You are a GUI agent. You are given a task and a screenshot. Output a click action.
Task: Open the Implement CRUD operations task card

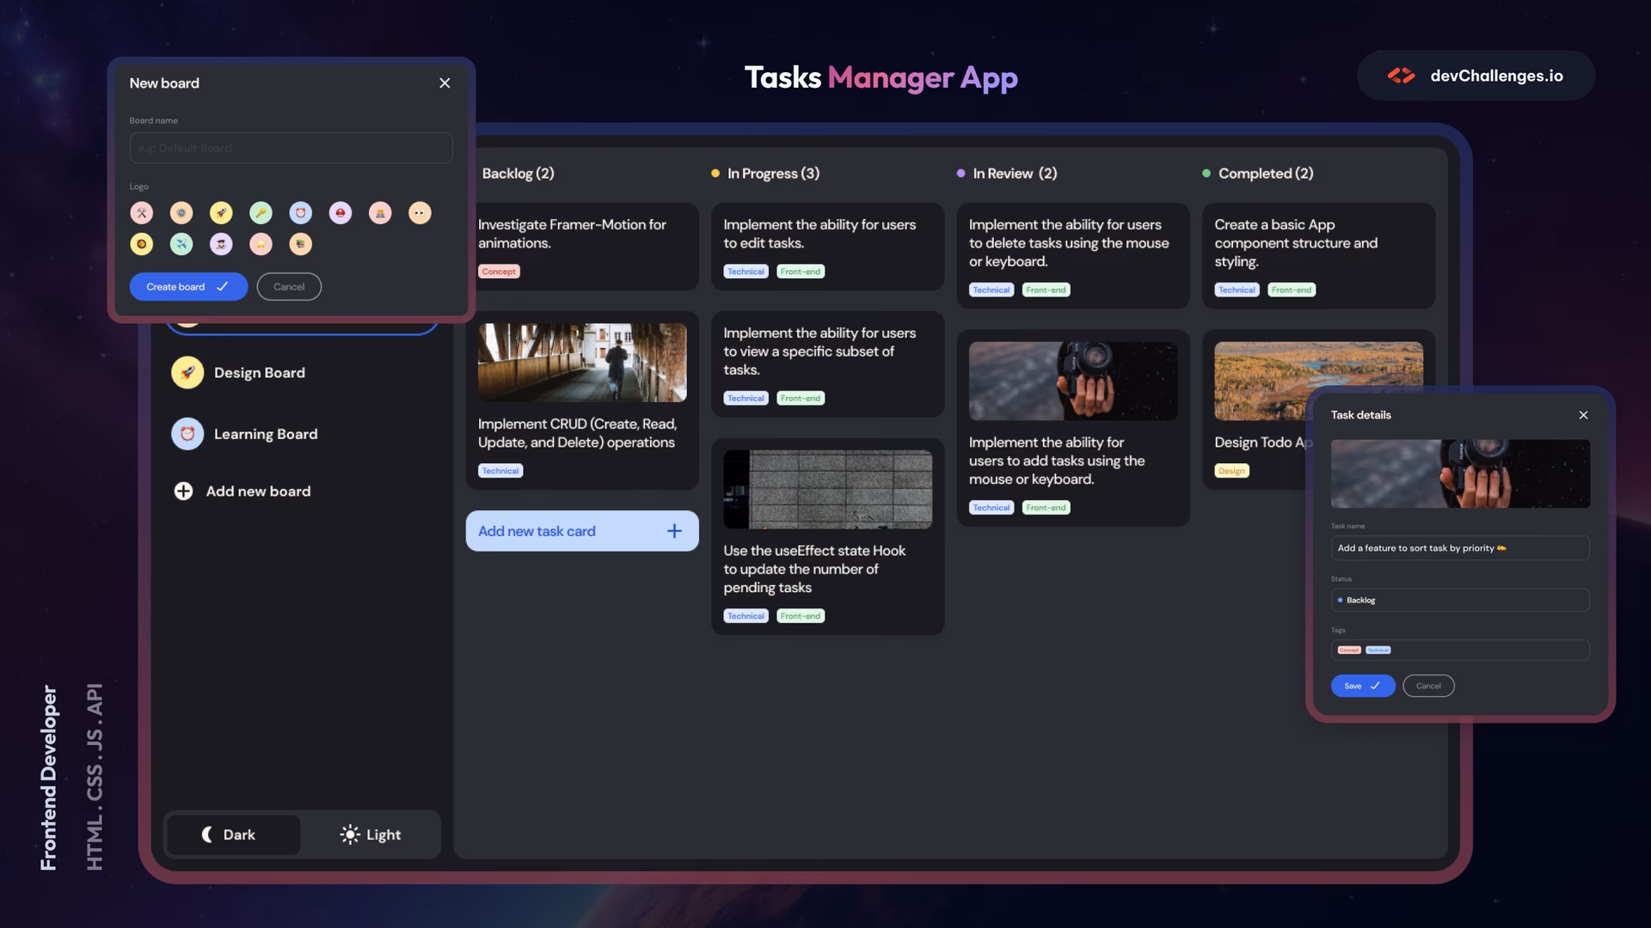[x=581, y=433]
